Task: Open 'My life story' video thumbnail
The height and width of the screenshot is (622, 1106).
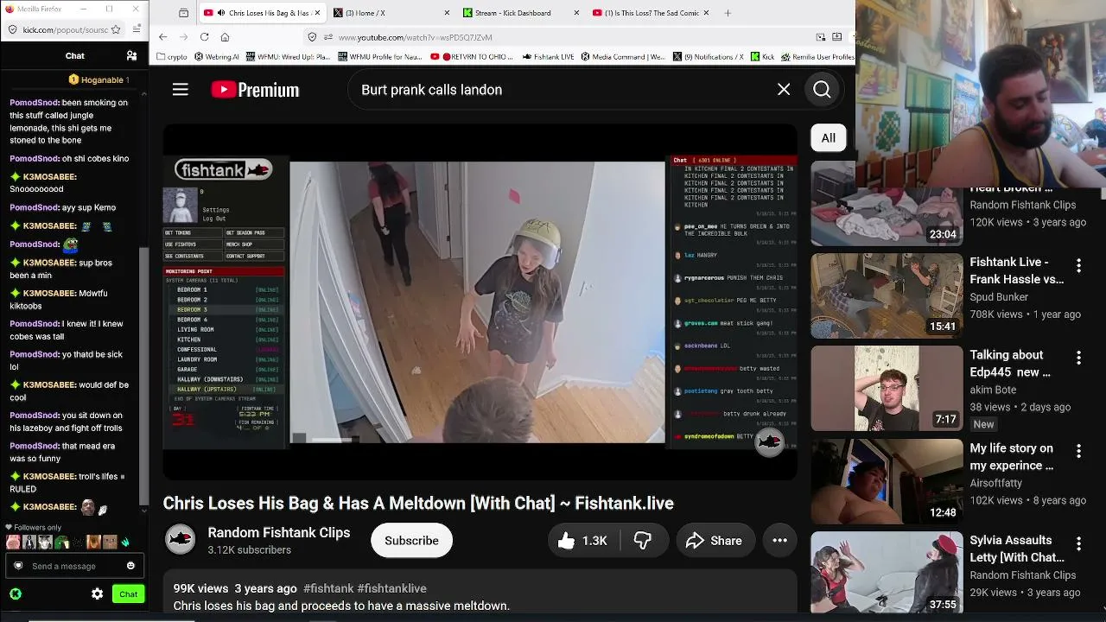Action: click(x=887, y=481)
